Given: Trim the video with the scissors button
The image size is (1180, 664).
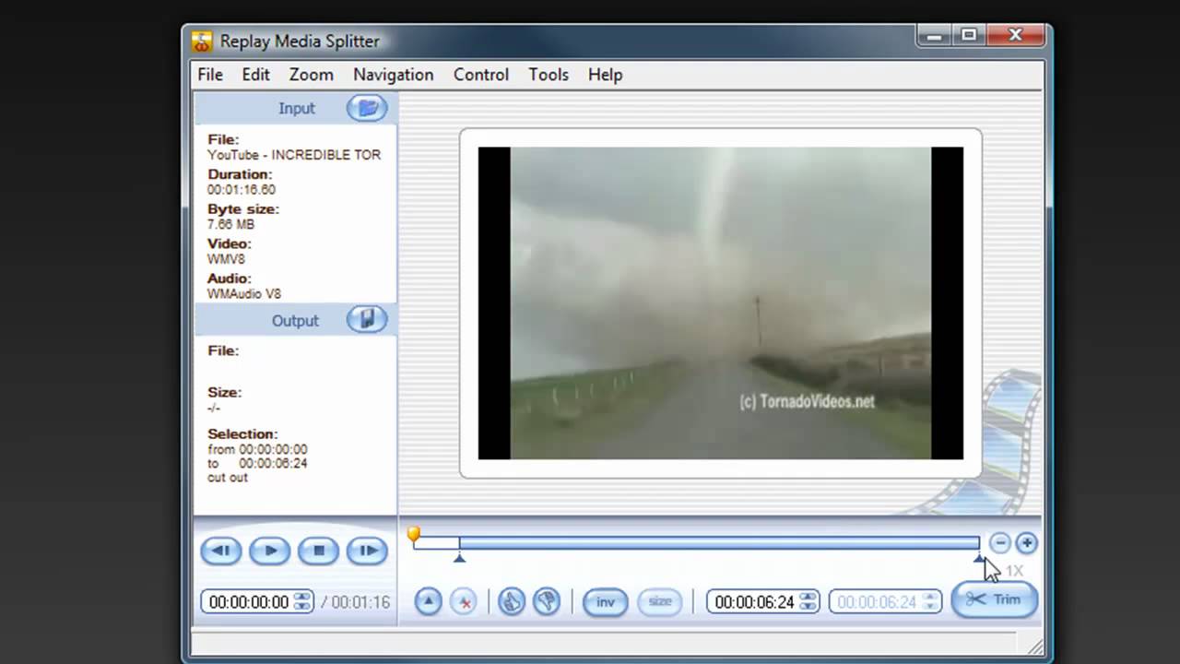Looking at the screenshot, I should [995, 599].
